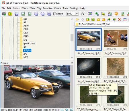This screenshot has height=111, width=129.
Task: Click the green stamp toolbar icon
Action: click(123, 14)
